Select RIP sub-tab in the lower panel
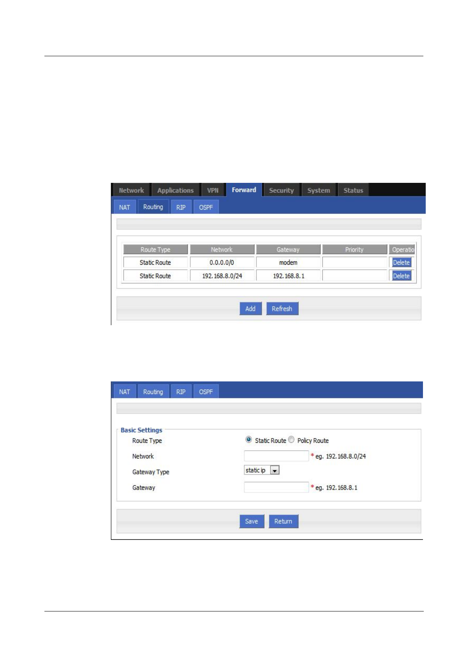 point(181,392)
